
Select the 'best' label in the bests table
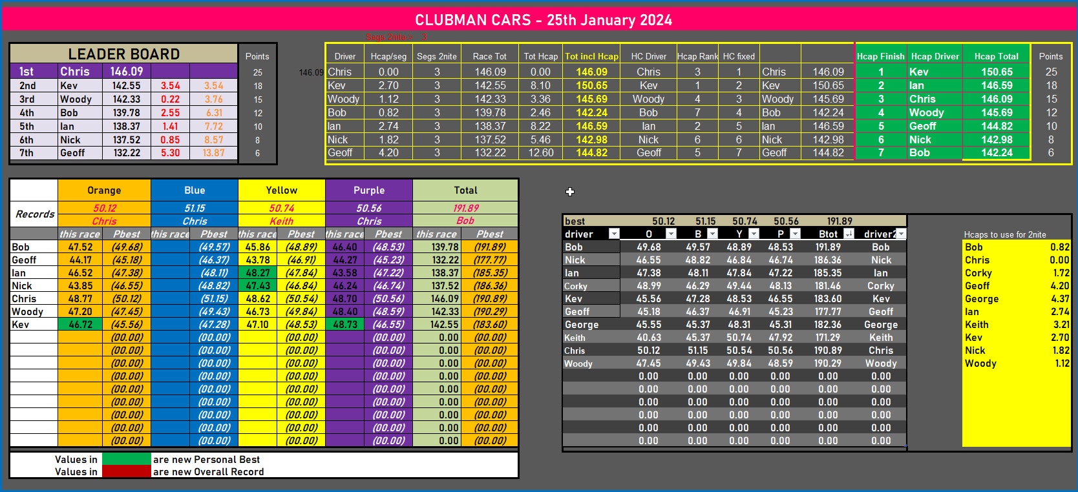575,221
